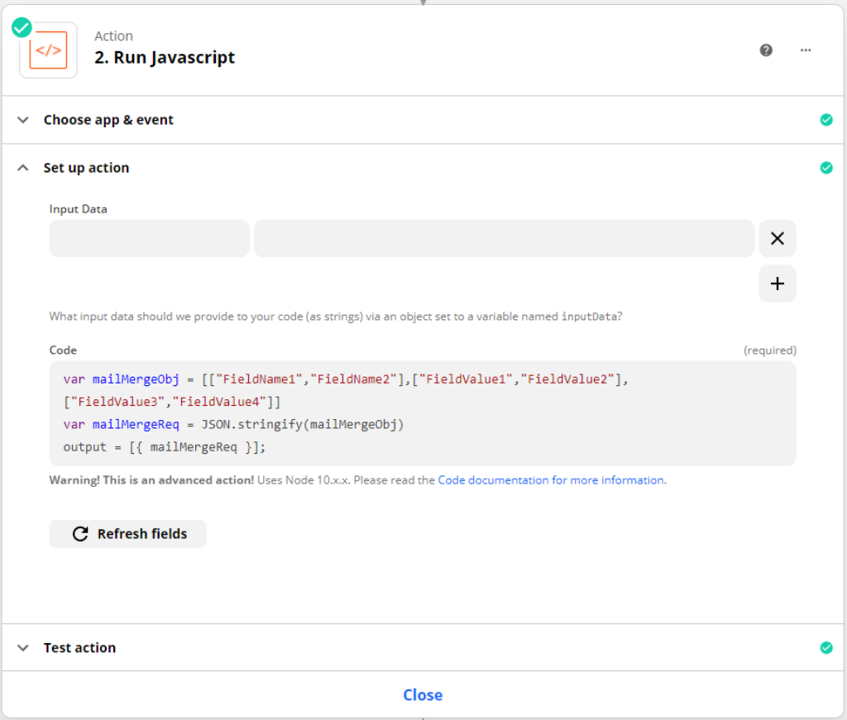Click the refresh arrow icon on Refresh fields
This screenshot has height=720, width=847.
click(79, 533)
